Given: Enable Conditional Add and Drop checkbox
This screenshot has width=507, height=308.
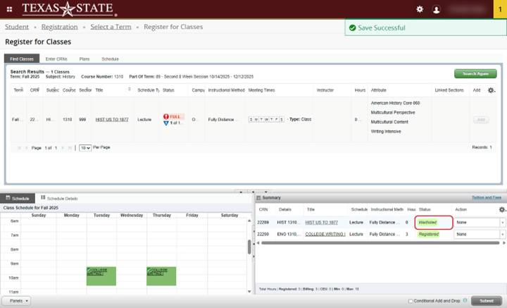Looking at the screenshot, I should click(x=411, y=300).
